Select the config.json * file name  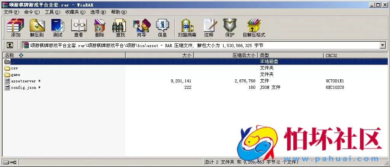click(26, 87)
